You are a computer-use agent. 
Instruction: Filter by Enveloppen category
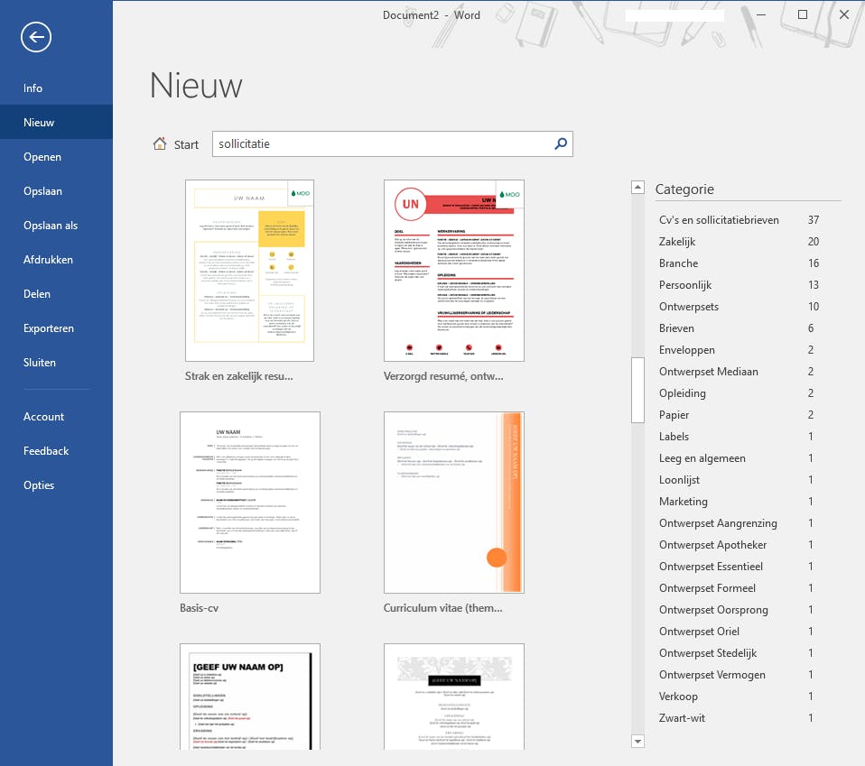[739, 350]
